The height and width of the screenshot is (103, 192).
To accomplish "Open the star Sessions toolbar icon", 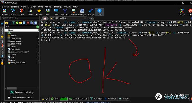I will (39, 12).
